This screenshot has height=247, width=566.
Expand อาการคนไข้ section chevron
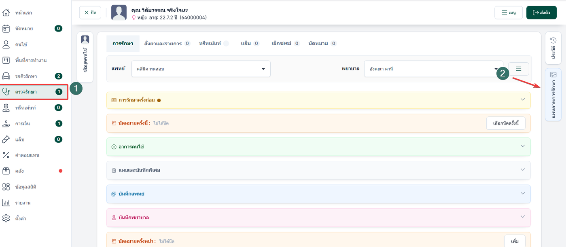(x=522, y=146)
